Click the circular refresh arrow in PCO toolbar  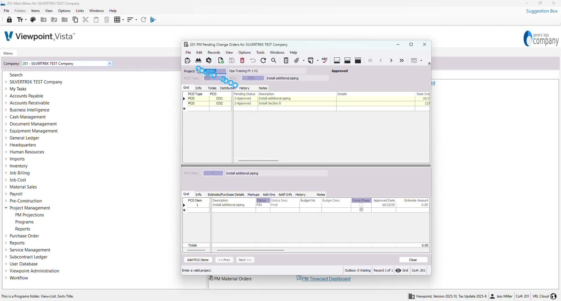pyautogui.click(x=263, y=61)
